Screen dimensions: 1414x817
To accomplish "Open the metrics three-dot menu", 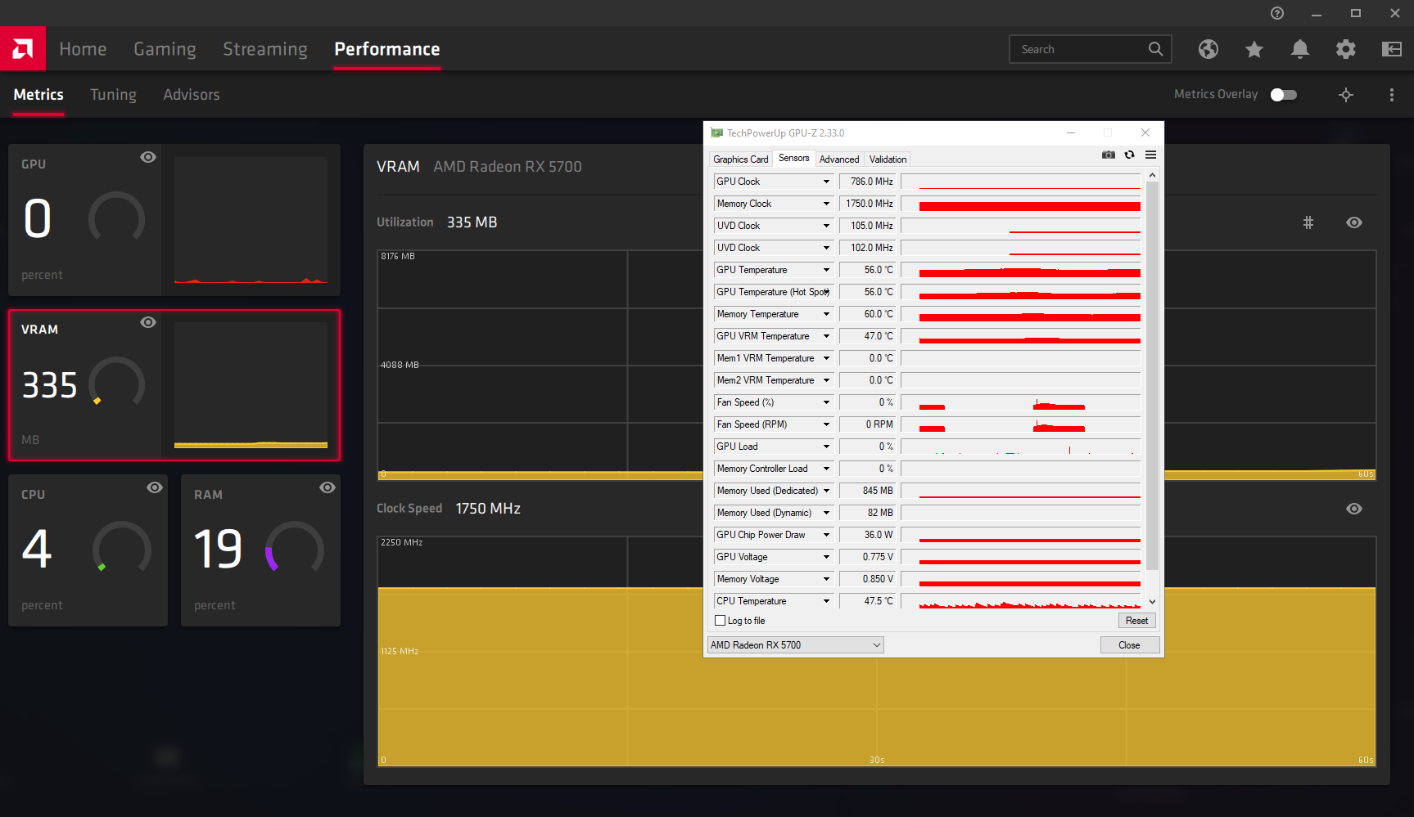I will click(1392, 95).
